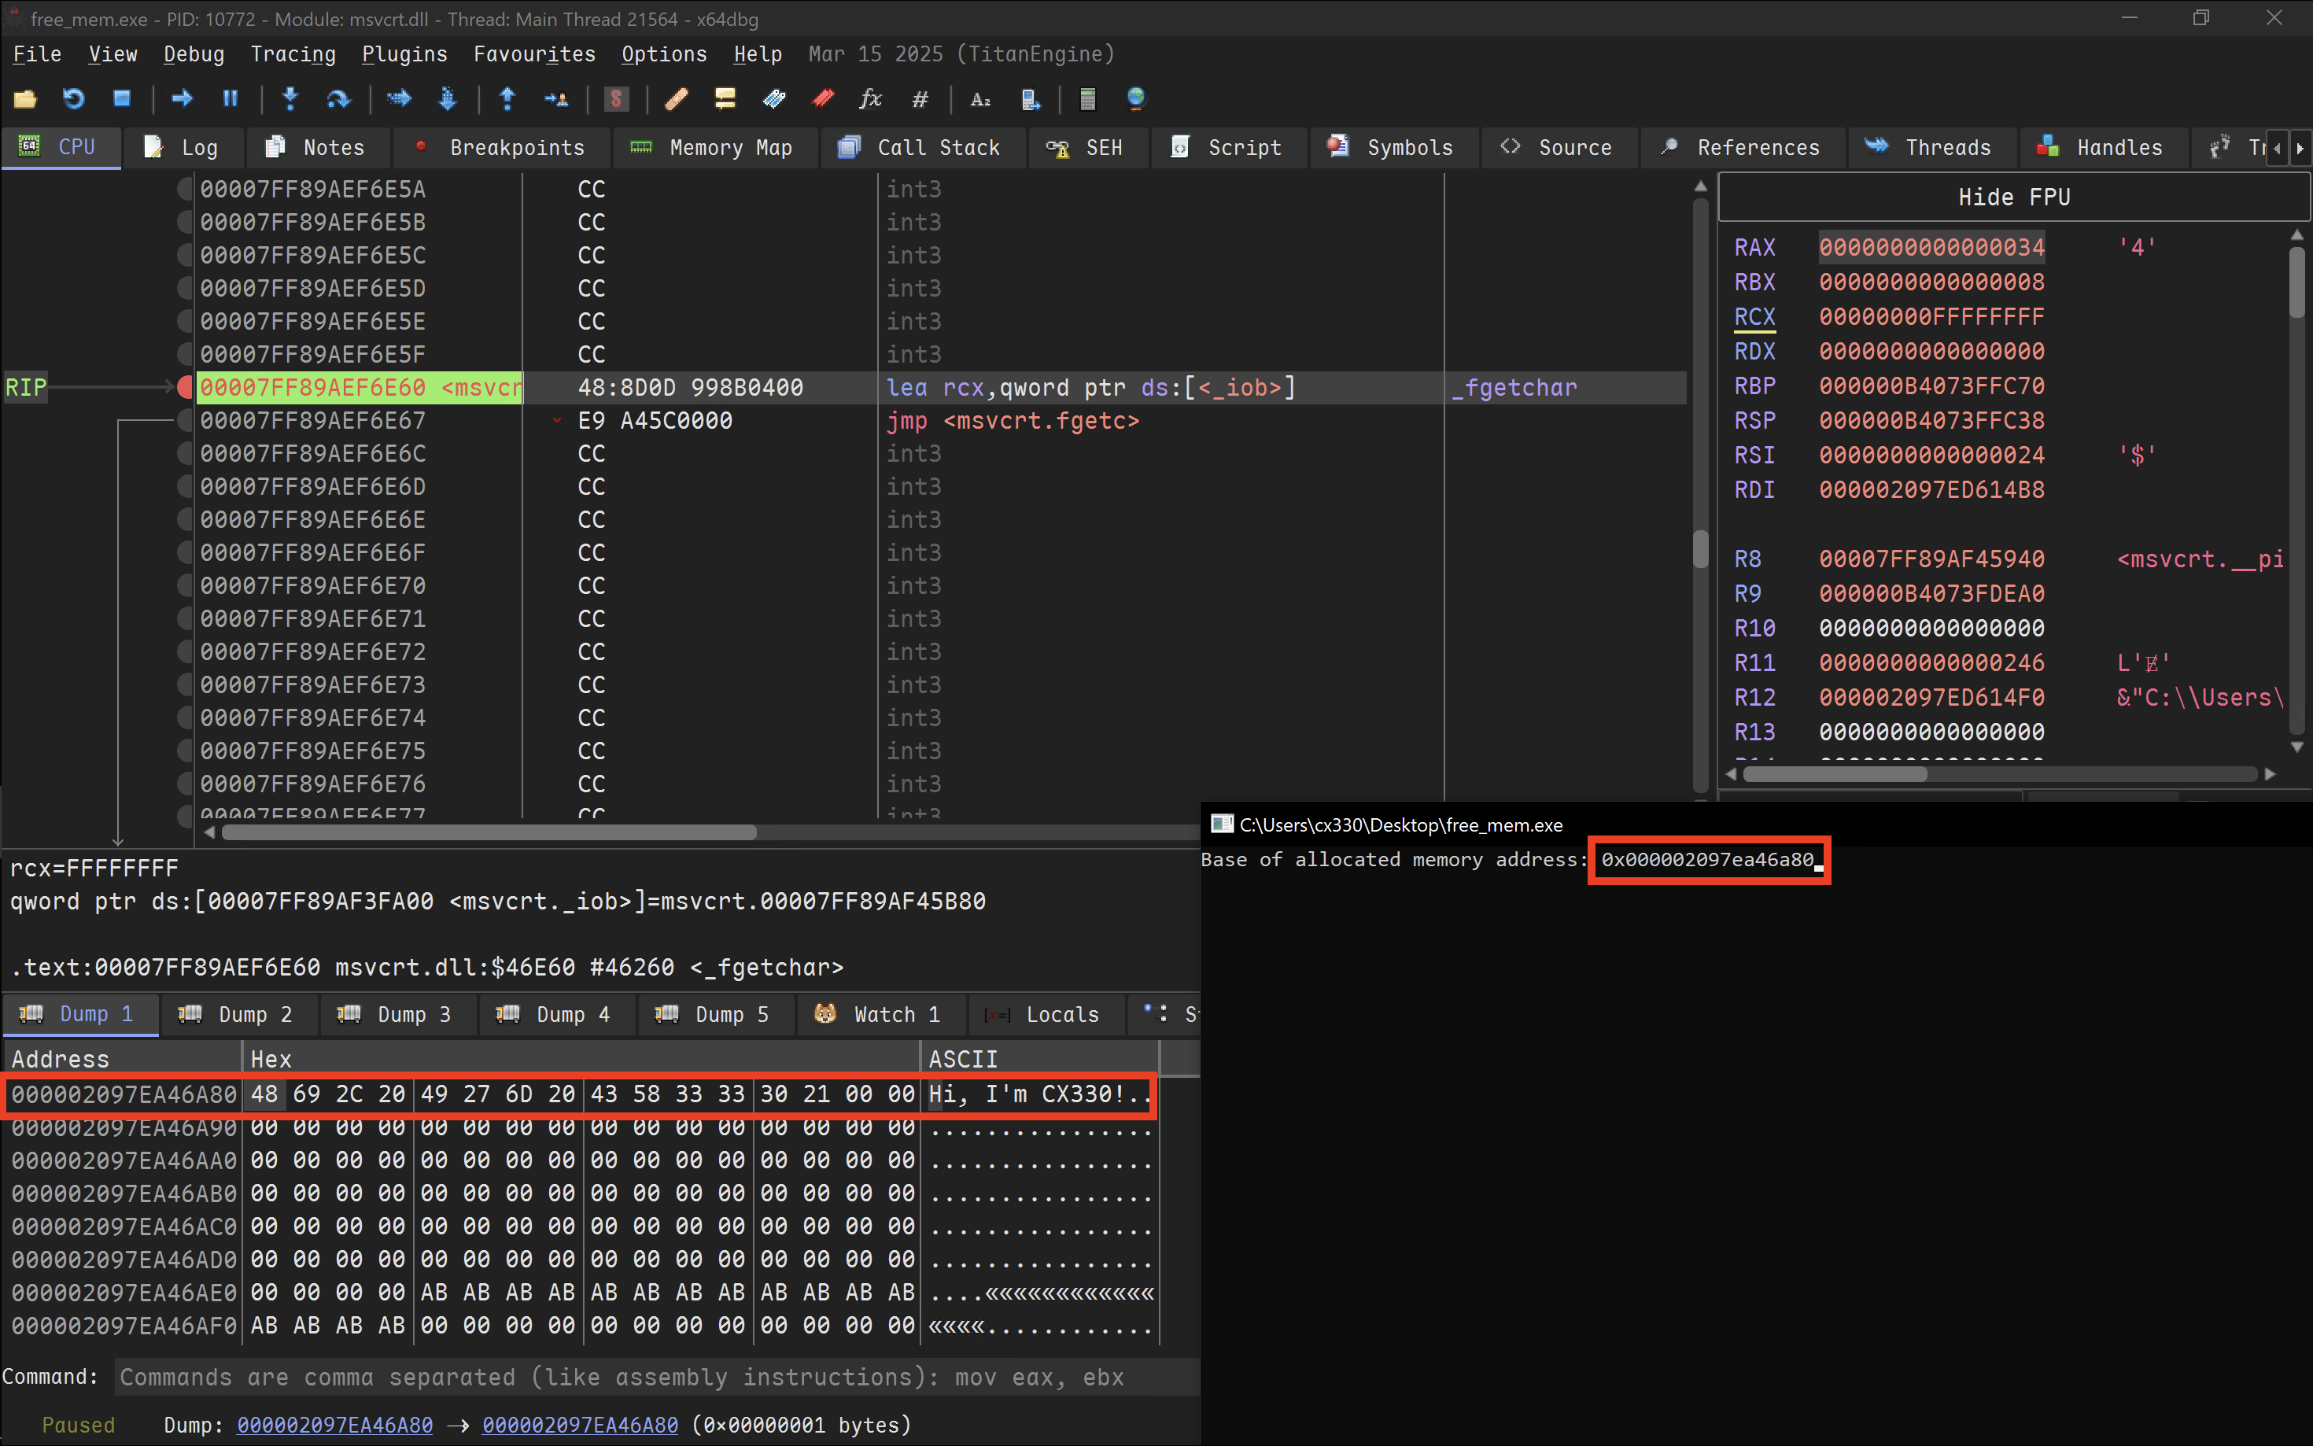Click the string search Az icon
The image size is (2313, 1446).
point(980,98)
